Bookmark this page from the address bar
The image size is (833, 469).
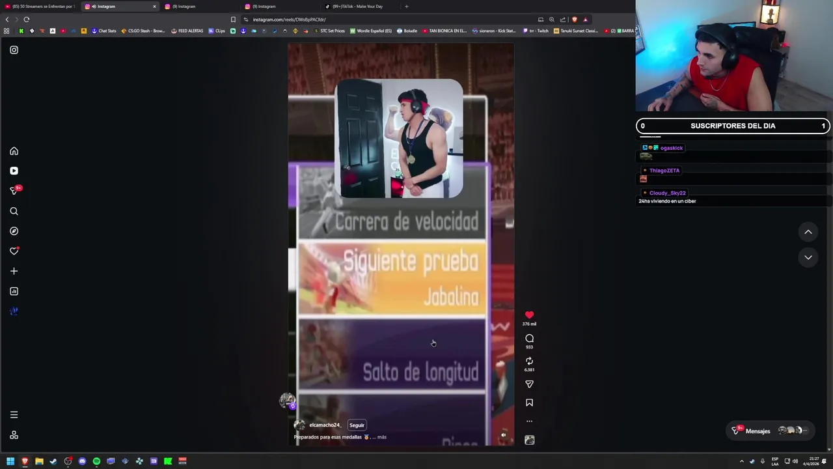(x=233, y=20)
